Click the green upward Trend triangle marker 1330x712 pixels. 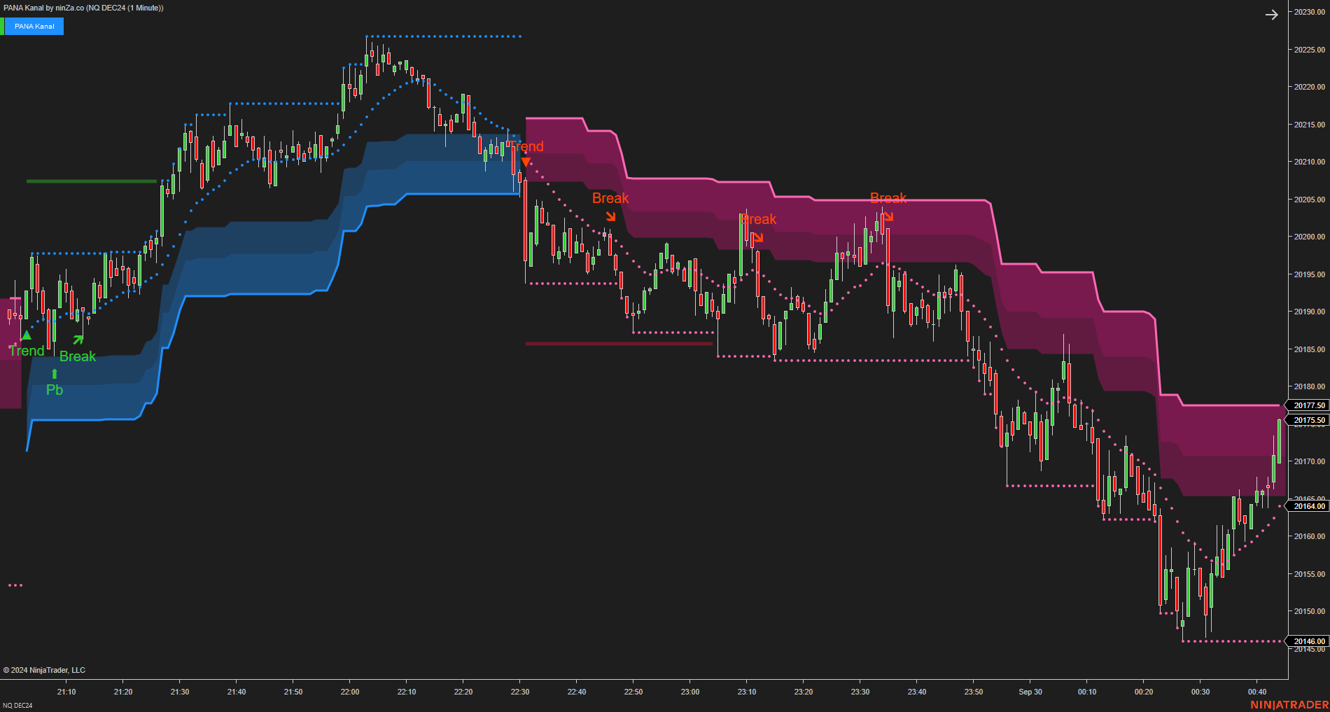click(26, 335)
